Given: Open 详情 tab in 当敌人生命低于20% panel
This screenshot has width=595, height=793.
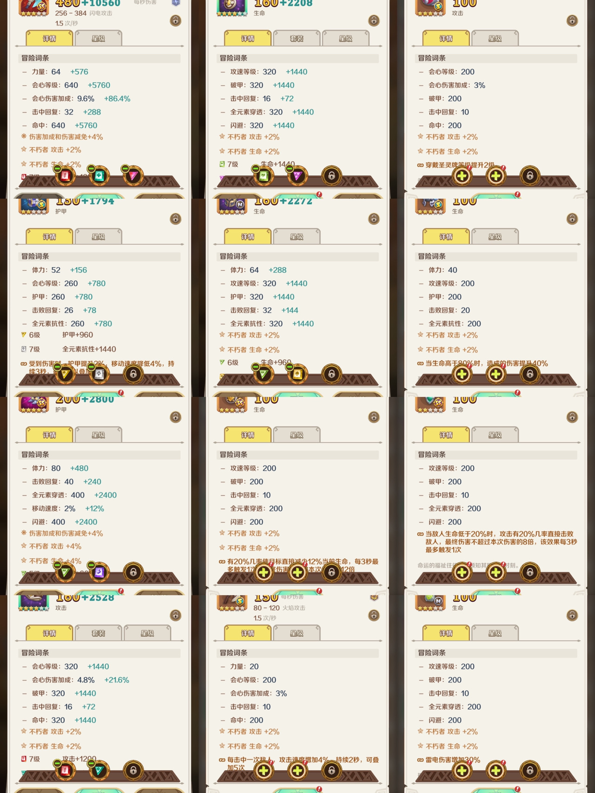Looking at the screenshot, I should [x=446, y=435].
